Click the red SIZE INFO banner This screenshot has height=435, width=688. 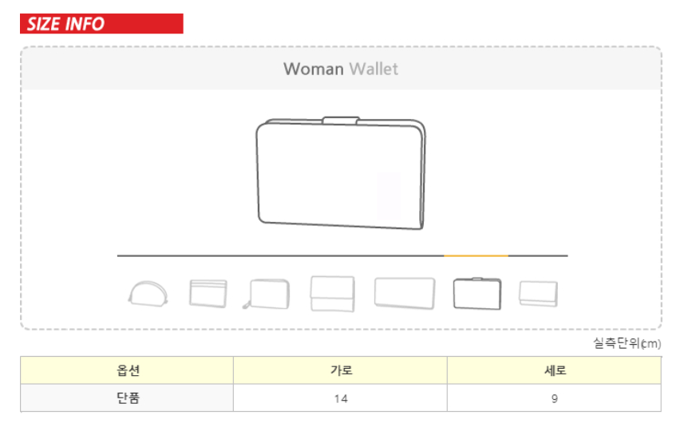(101, 24)
